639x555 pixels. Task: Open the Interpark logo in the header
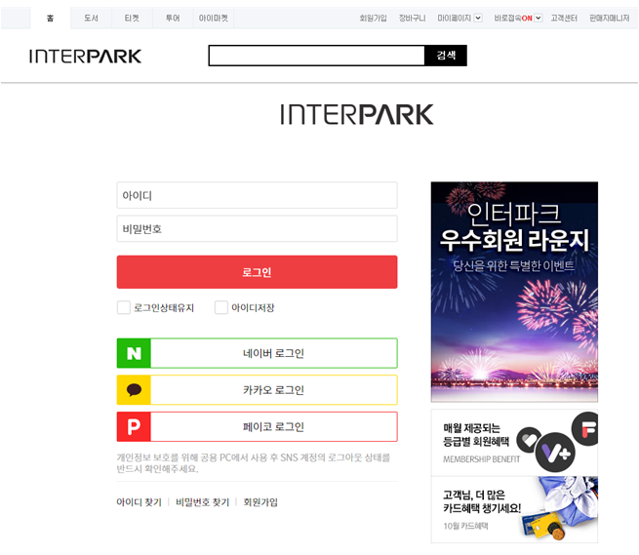[x=85, y=57]
